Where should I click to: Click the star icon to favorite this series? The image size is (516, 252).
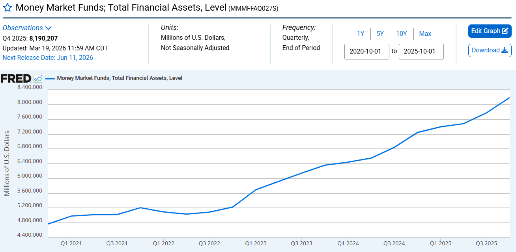coord(7,7)
